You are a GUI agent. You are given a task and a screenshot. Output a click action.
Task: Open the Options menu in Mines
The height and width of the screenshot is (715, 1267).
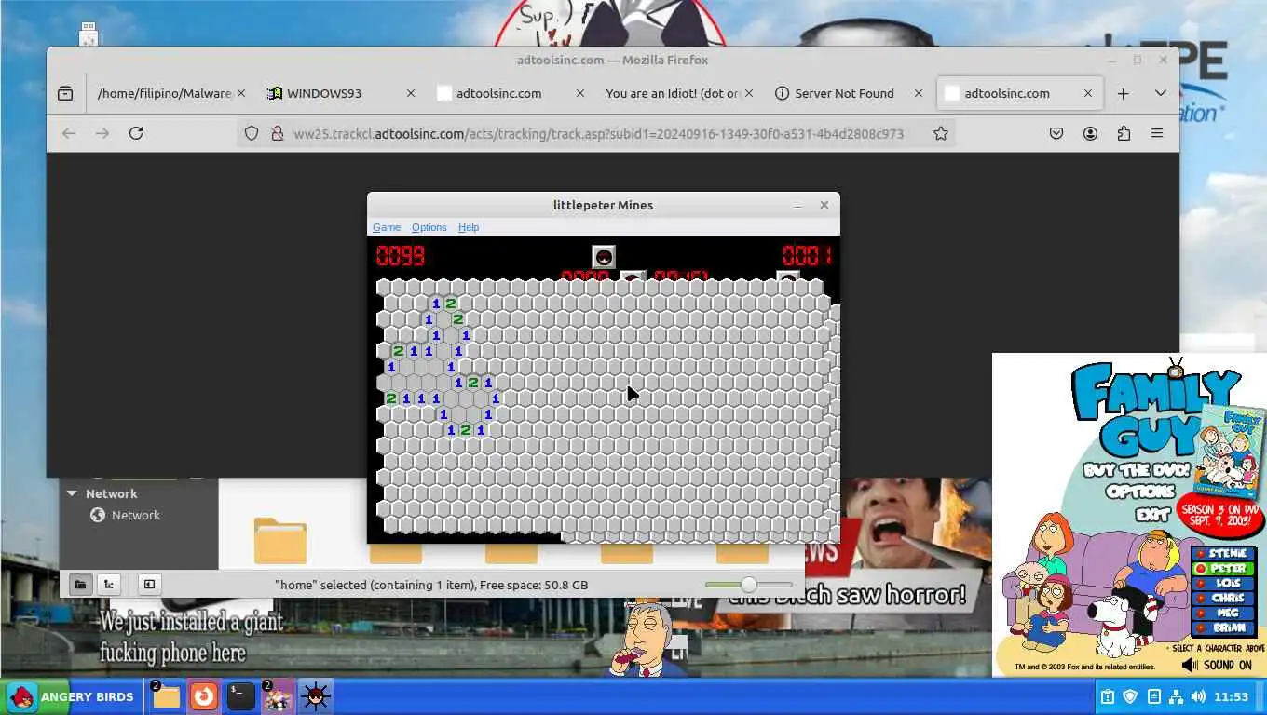coord(429,227)
